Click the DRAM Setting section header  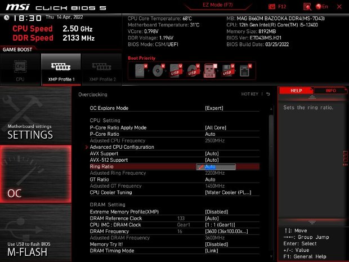[108, 205]
